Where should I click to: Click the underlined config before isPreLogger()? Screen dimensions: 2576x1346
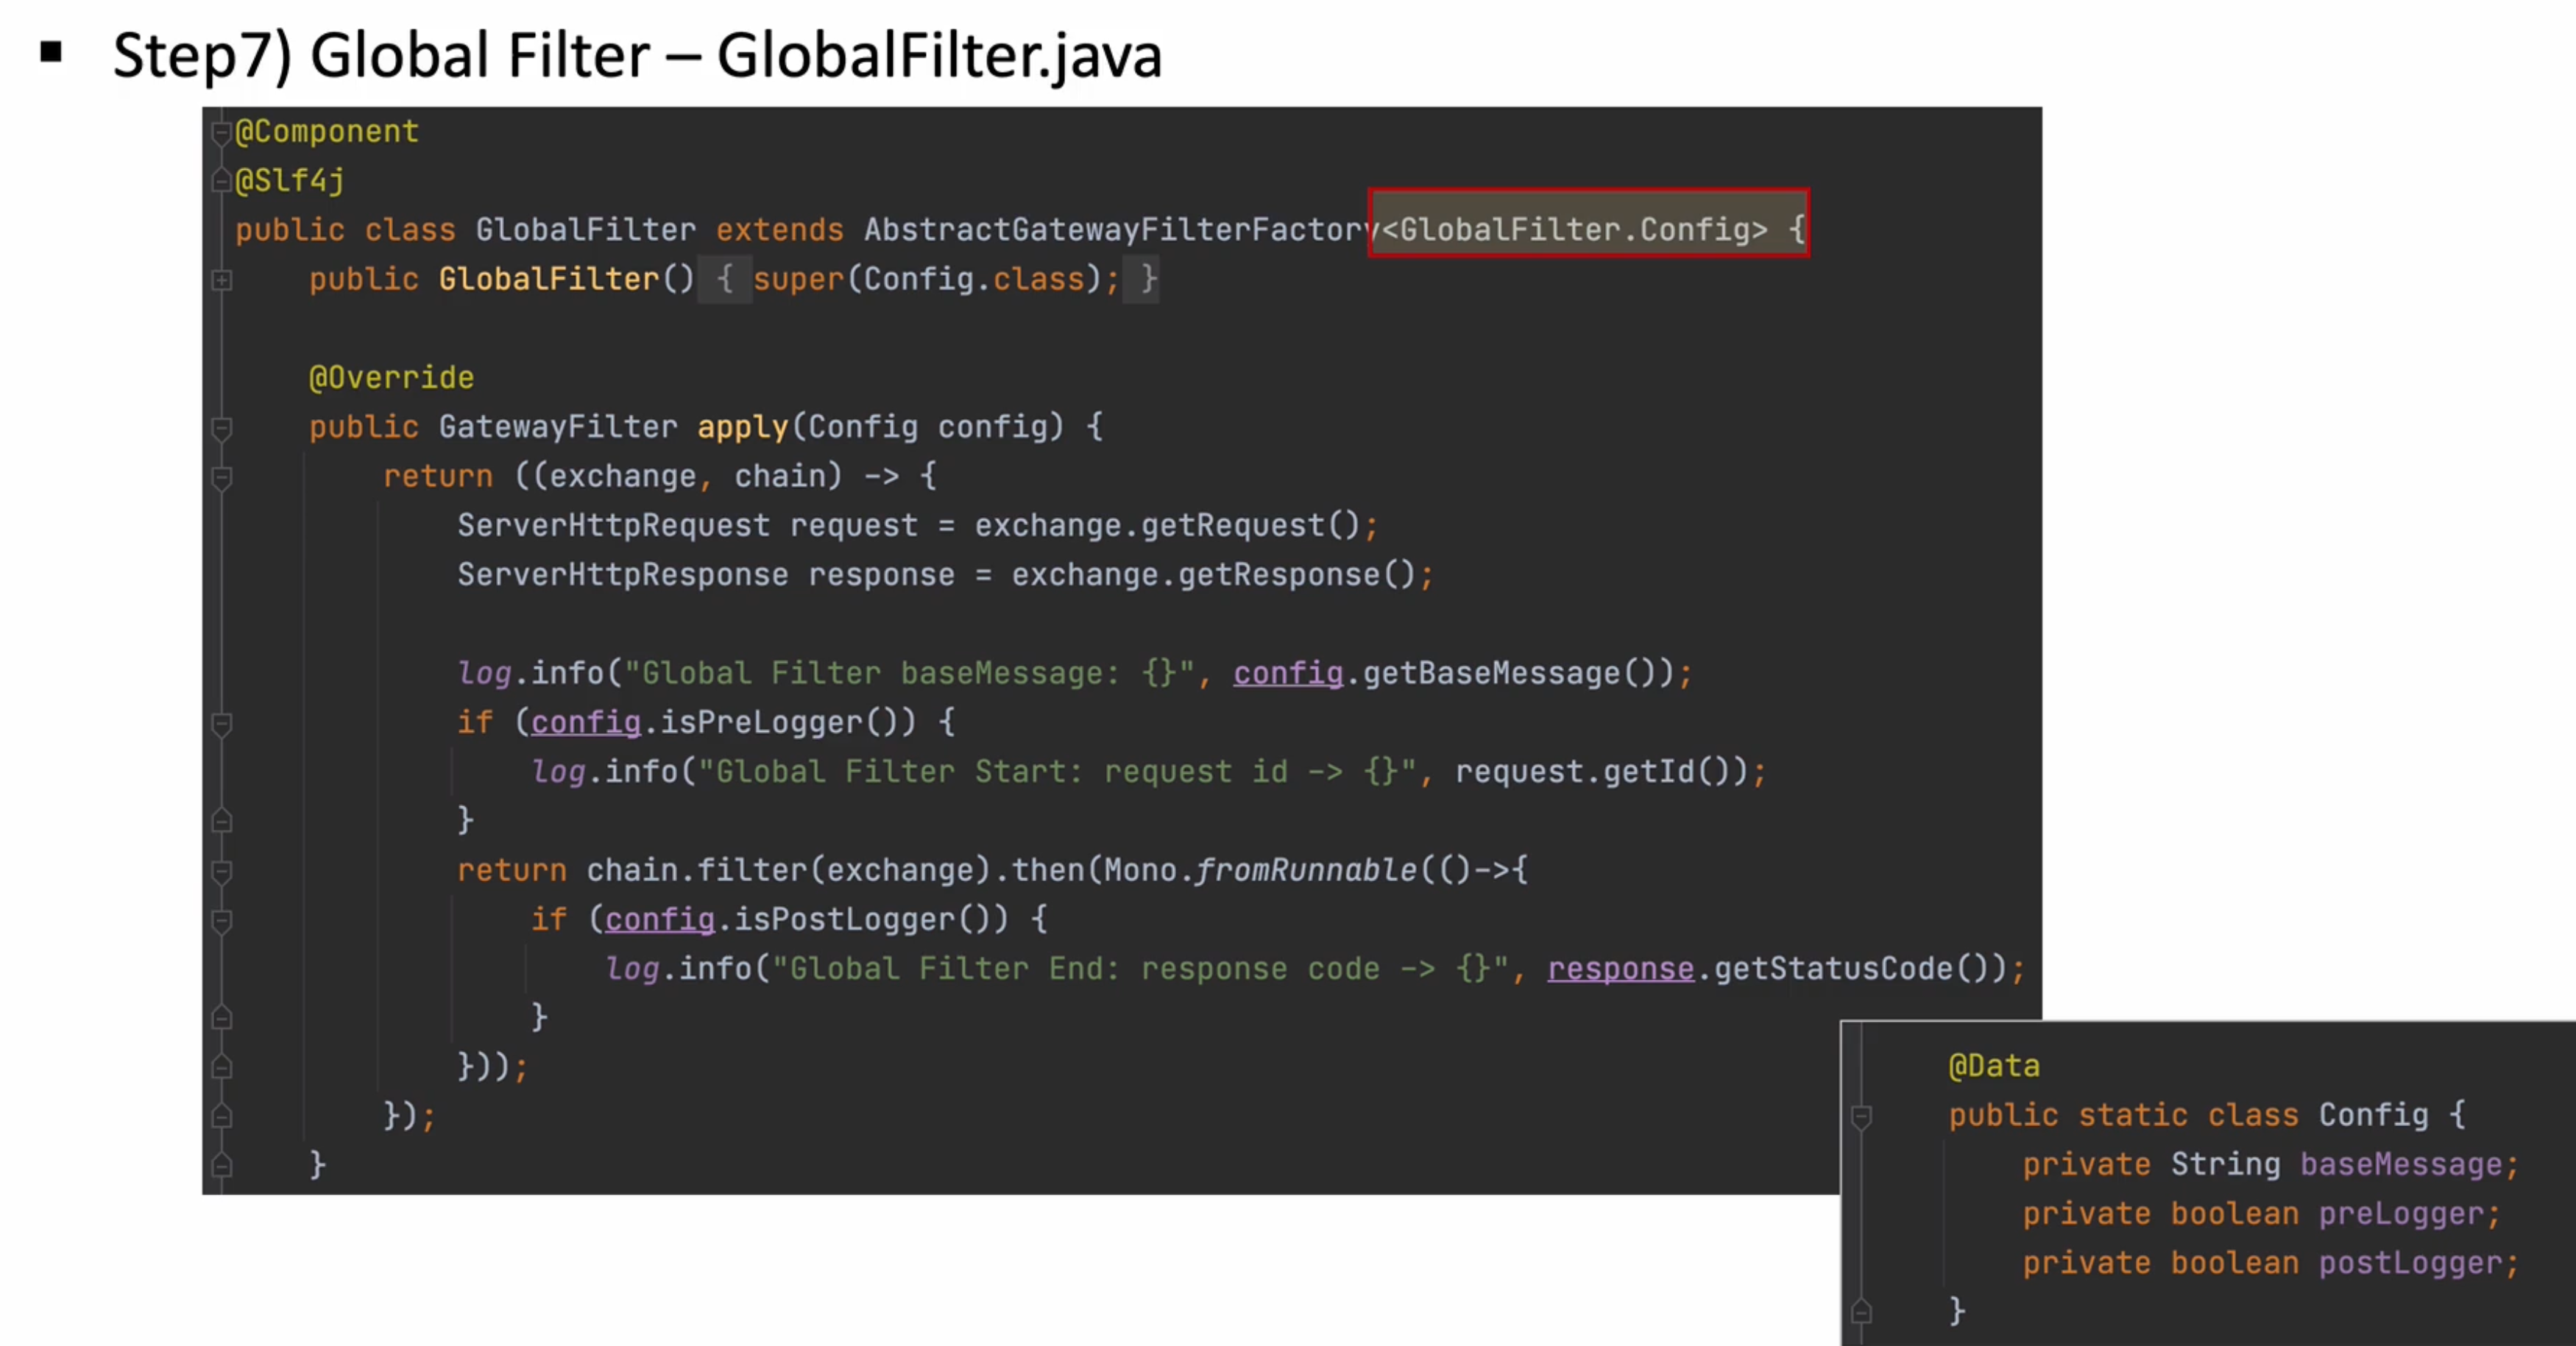coord(586,722)
